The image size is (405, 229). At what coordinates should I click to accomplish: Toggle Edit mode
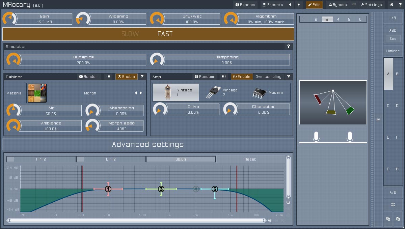click(314, 5)
